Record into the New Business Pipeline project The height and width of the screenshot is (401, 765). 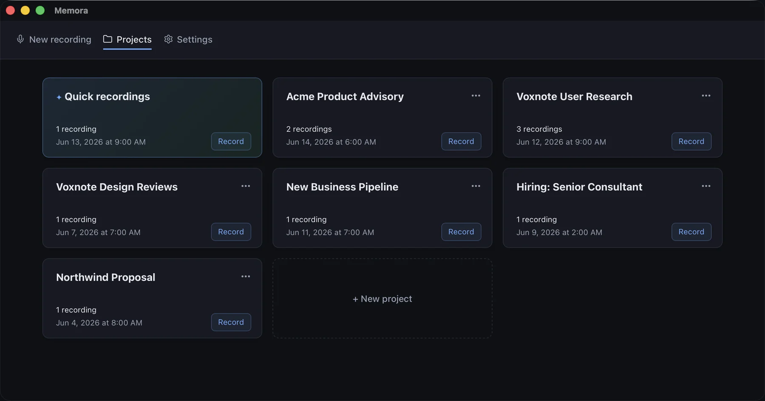pos(461,232)
